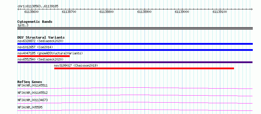The height and width of the screenshot is (114, 261).
Task: Click ruler position label 61138700
Action: point(69,12)
